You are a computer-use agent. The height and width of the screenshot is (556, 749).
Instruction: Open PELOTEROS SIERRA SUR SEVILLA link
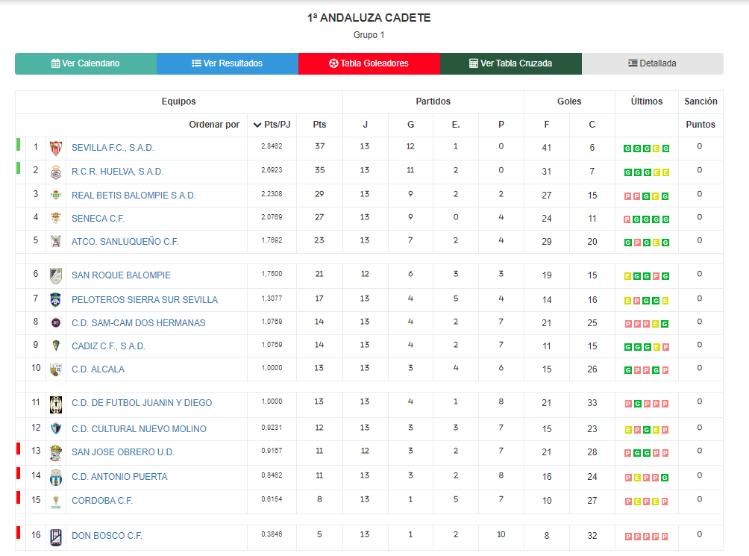point(144,300)
